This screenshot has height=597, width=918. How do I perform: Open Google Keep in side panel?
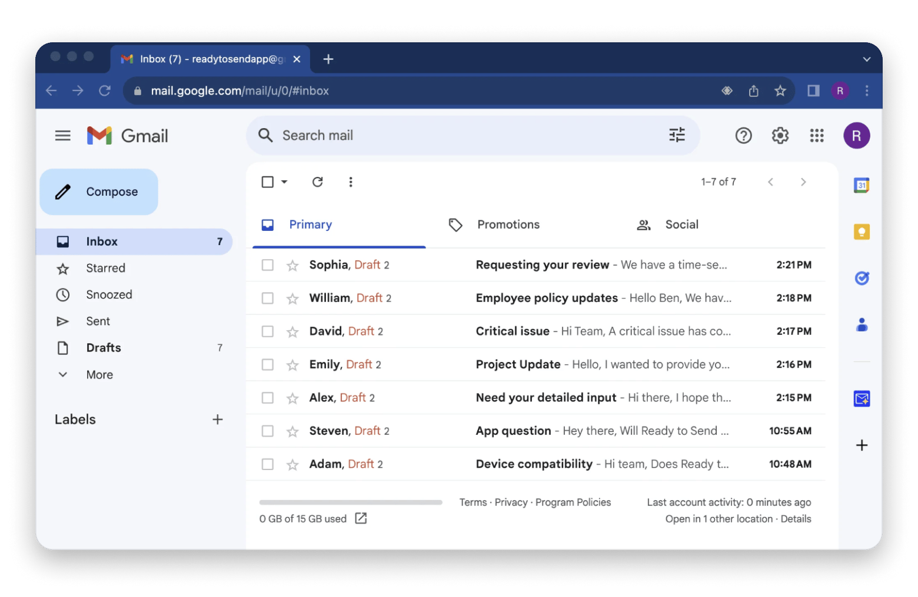pos(862,232)
